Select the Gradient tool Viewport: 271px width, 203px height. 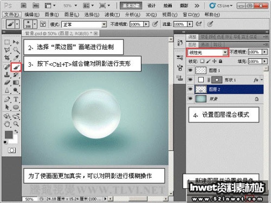(x=16, y=83)
